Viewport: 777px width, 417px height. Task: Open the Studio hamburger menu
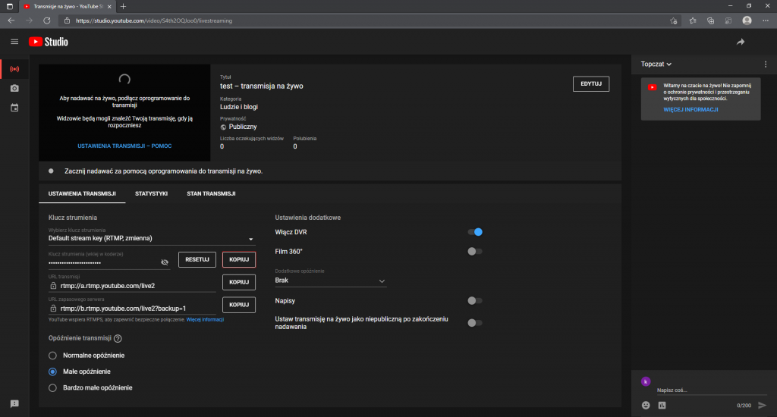[14, 42]
